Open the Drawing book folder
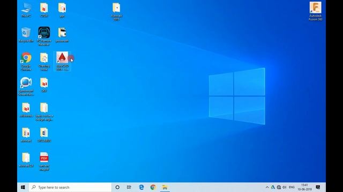The image size is (343, 192). [44, 61]
